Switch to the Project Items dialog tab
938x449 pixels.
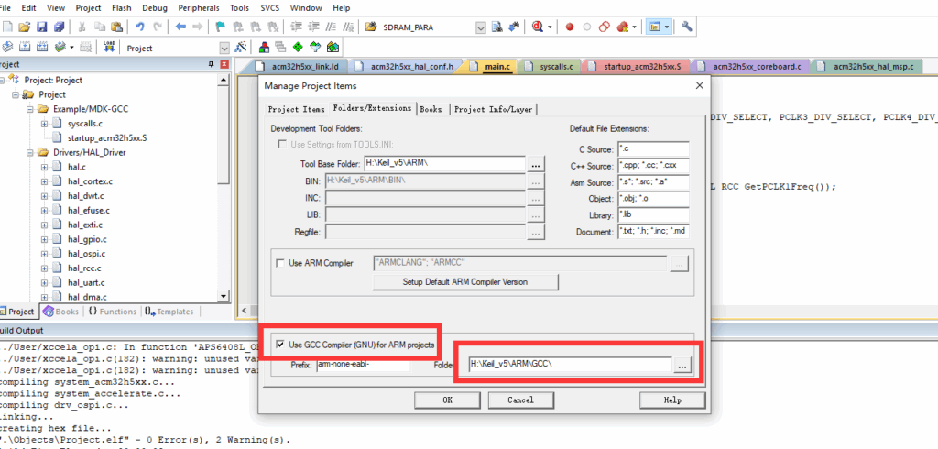pos(296,110)
